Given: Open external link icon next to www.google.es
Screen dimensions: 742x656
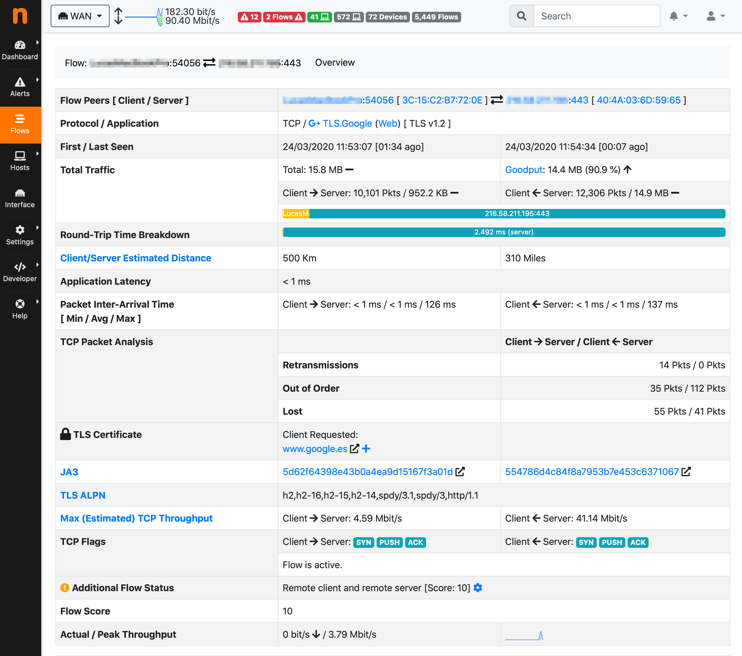Looking at the screenshot, I should click(x=354, y=449).
